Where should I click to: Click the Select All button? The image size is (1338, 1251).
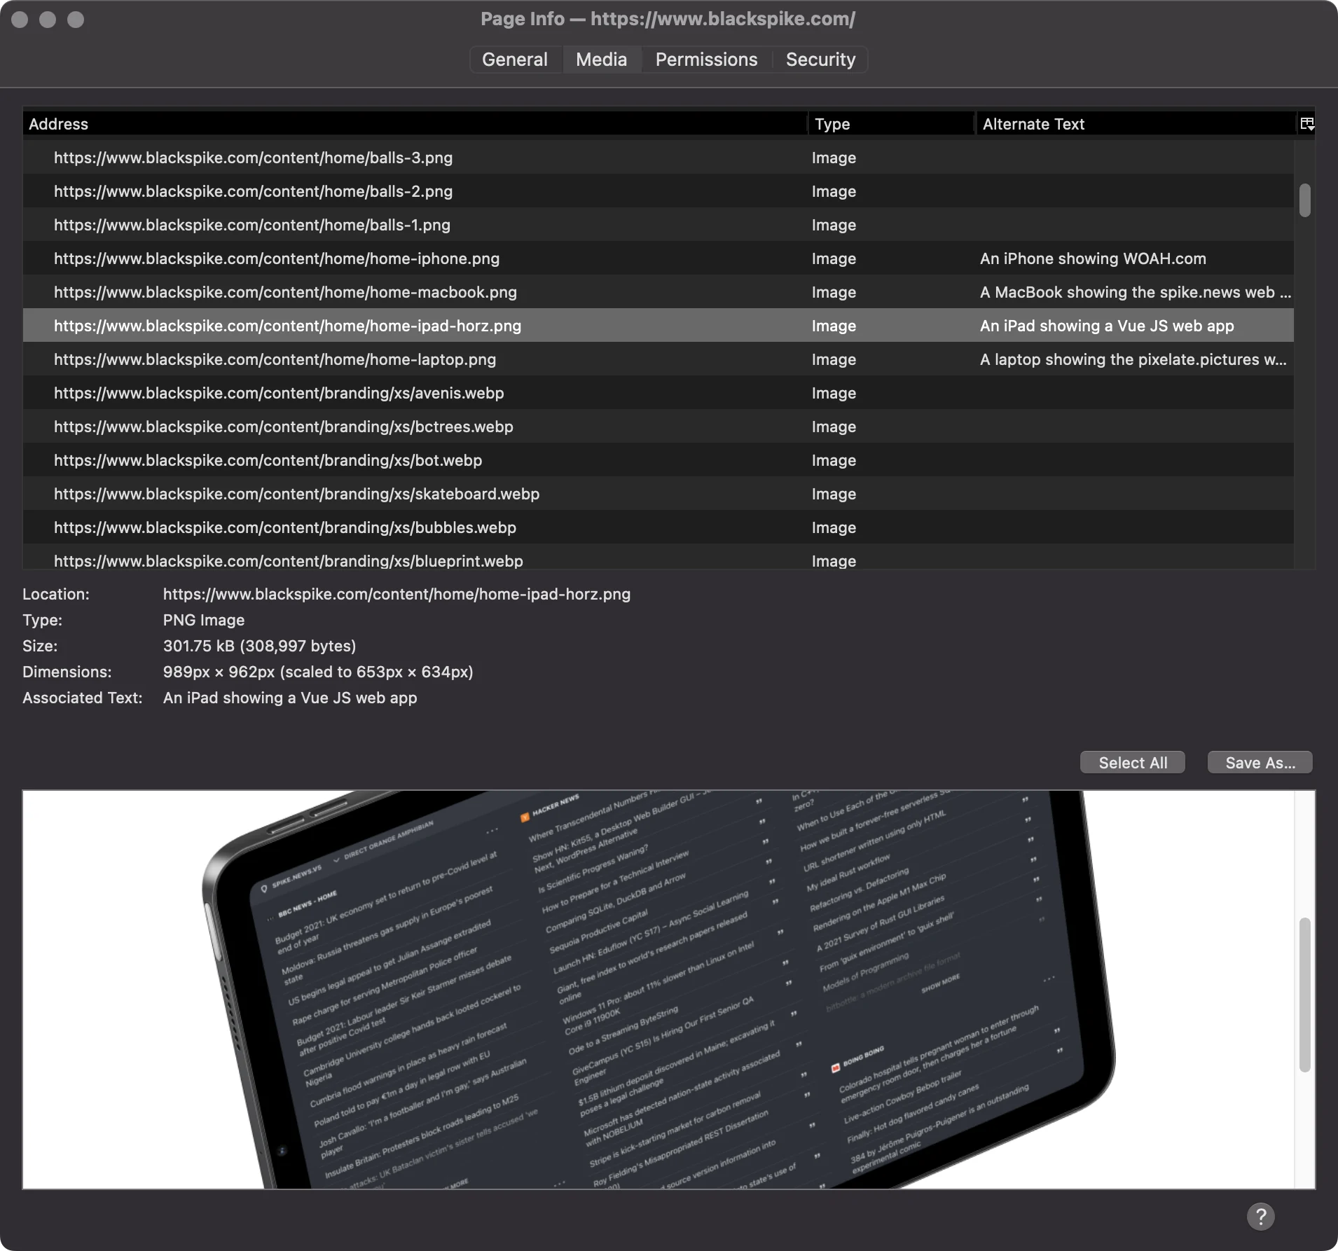(1132, 763)
